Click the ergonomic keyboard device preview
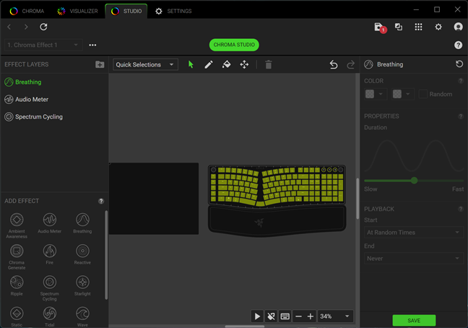This screenshot has width=468, height=328. click(277, 201)
